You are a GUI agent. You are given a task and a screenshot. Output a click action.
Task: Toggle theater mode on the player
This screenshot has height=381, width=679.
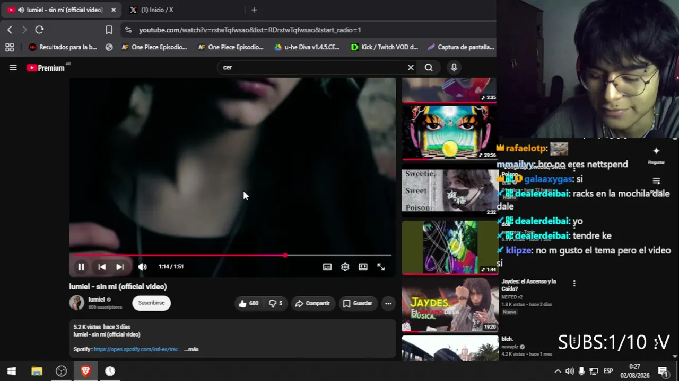(363, 267)
